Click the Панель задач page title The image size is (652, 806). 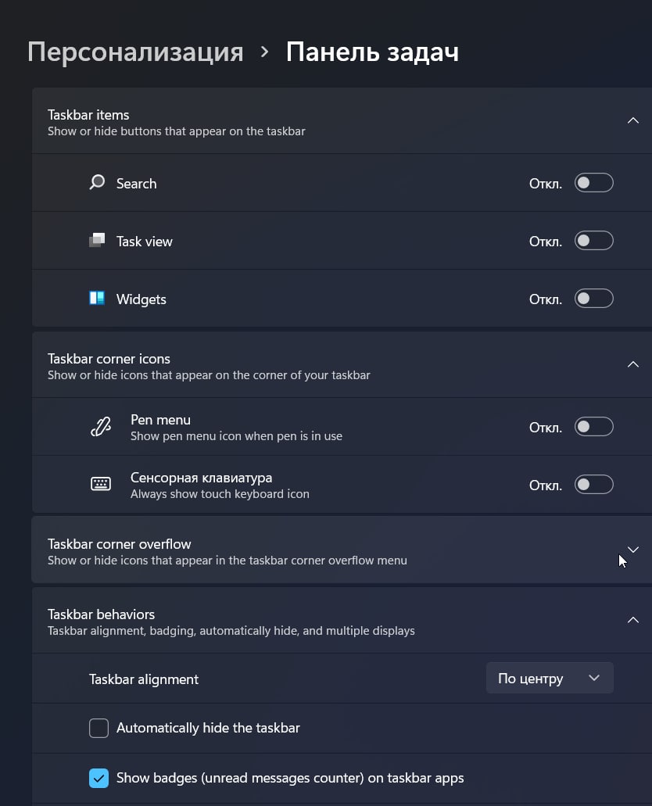pos(372,52)
